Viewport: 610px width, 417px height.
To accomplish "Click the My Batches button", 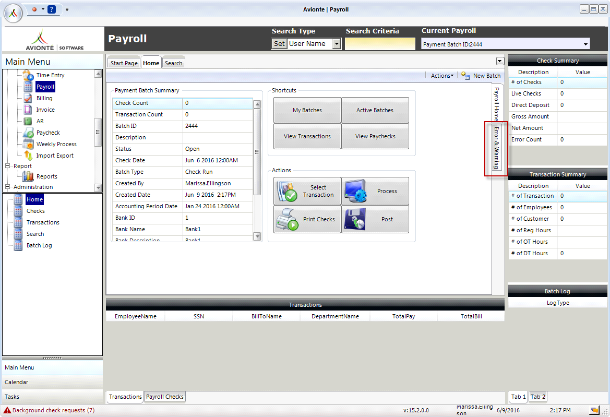I will pyautogui.click(x=307, y=110).
